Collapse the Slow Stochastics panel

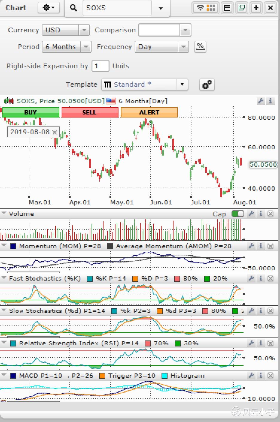tap(4, 311)
